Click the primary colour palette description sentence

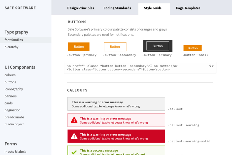(118, 29)
